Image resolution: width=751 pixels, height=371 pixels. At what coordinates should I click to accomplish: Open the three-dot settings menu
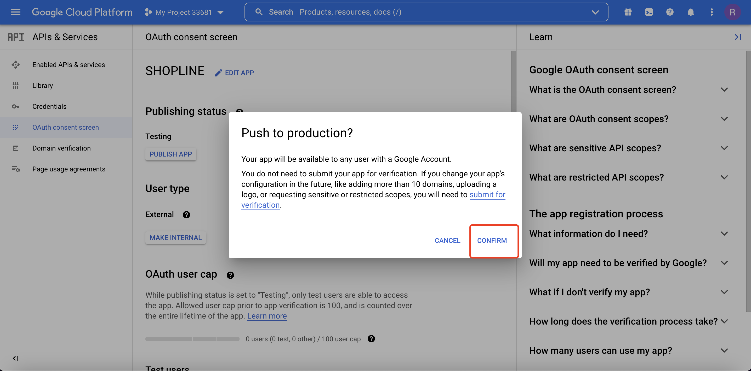(x=711, y=12)
